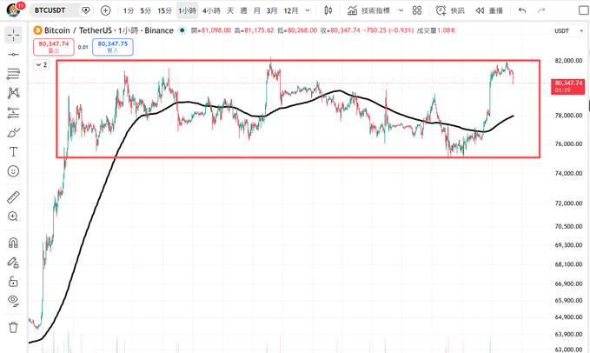The height and width of the screenshot is (353, 590).
Task: Click the green market status dot
Action: point(182,30)
